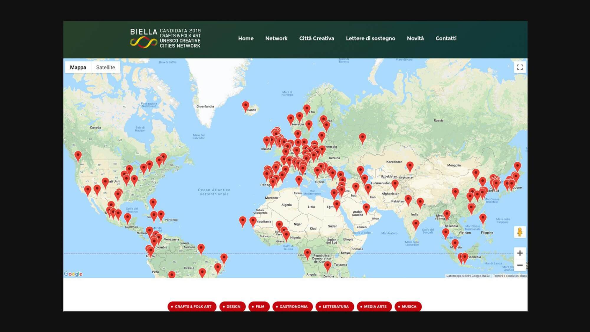Toggle fullscreen map view icon

520,67
